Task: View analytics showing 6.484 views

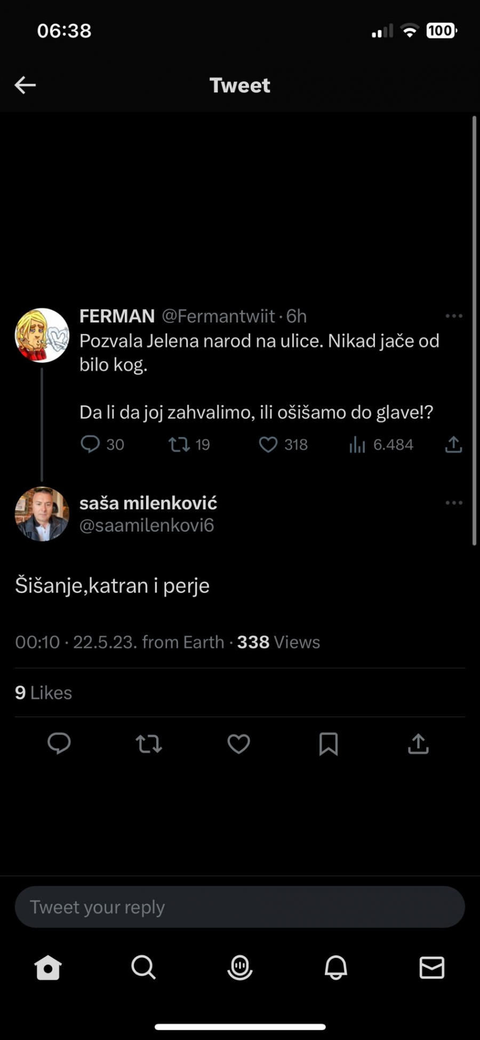Action: pyautogui.click(x=357, y=444)
